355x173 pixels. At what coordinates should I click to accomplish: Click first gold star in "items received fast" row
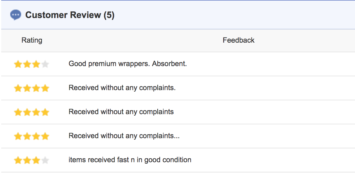18,160
